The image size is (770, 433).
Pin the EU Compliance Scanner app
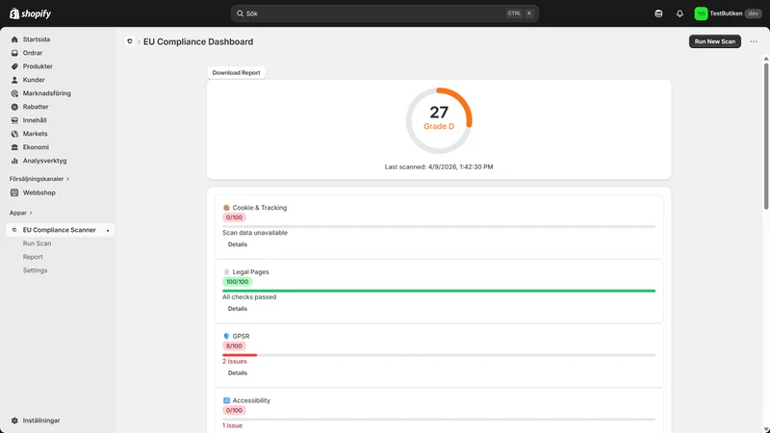tap(108, 230)
